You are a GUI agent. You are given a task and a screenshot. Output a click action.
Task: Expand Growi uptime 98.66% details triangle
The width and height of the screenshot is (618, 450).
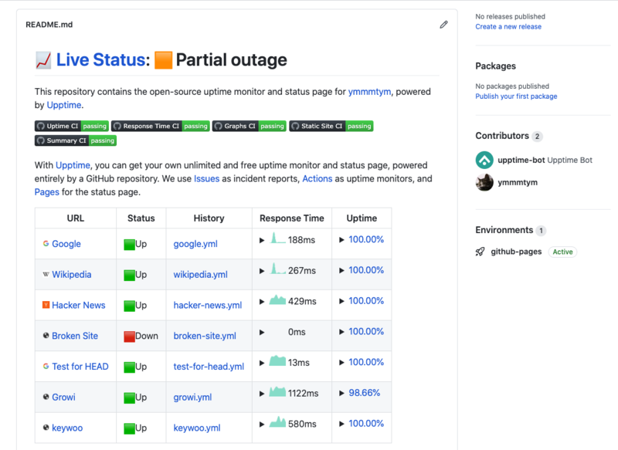point(341,393)
